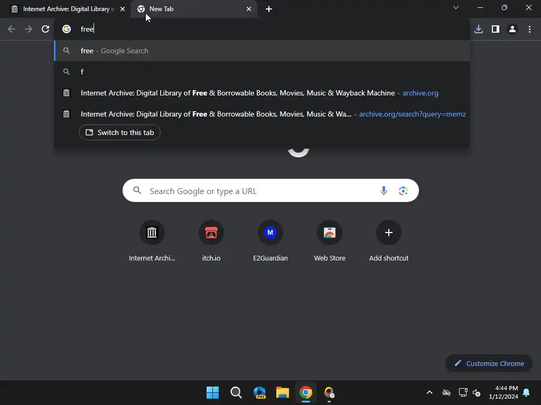Image resolution: width=541 pixels, height=405 pixels.
Task: Reload the current page
Action: [x=45, y=30]
